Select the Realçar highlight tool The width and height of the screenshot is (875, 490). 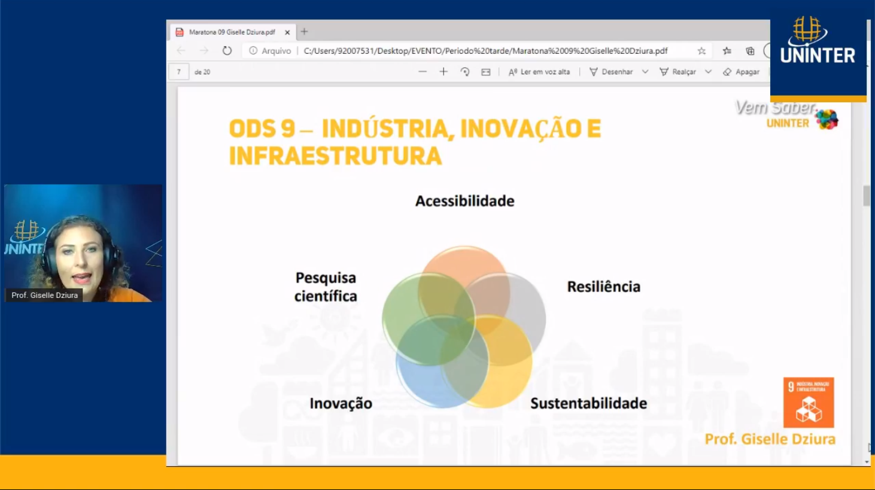pyautogui.click(x=677, y=72)
